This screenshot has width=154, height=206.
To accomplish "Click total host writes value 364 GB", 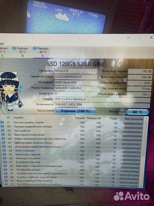I will [140, 77].
